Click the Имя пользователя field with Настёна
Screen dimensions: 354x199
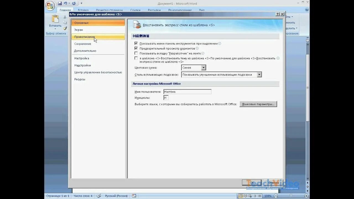[187, 91]
